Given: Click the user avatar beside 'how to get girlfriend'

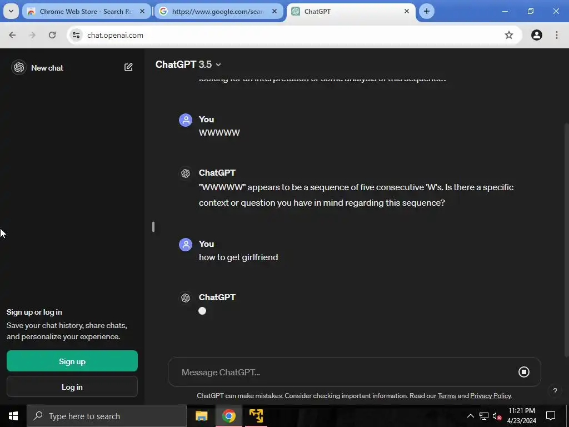Looking at the screenshot, I should 186,245.
